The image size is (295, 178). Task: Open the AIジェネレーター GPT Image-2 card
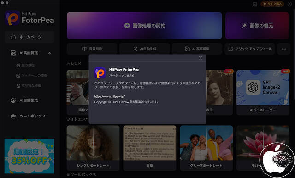(x=263, y=93)
